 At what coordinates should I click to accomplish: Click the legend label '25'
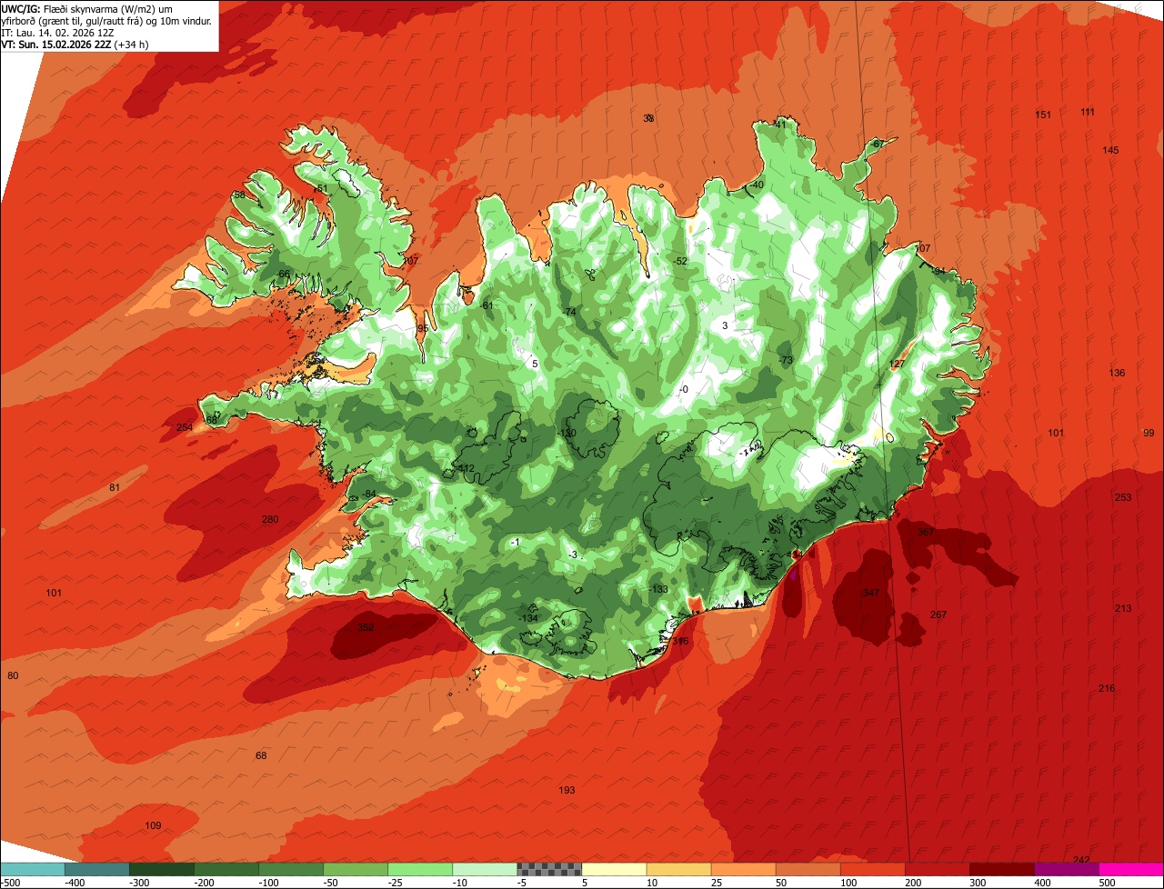tap(717, 882)
